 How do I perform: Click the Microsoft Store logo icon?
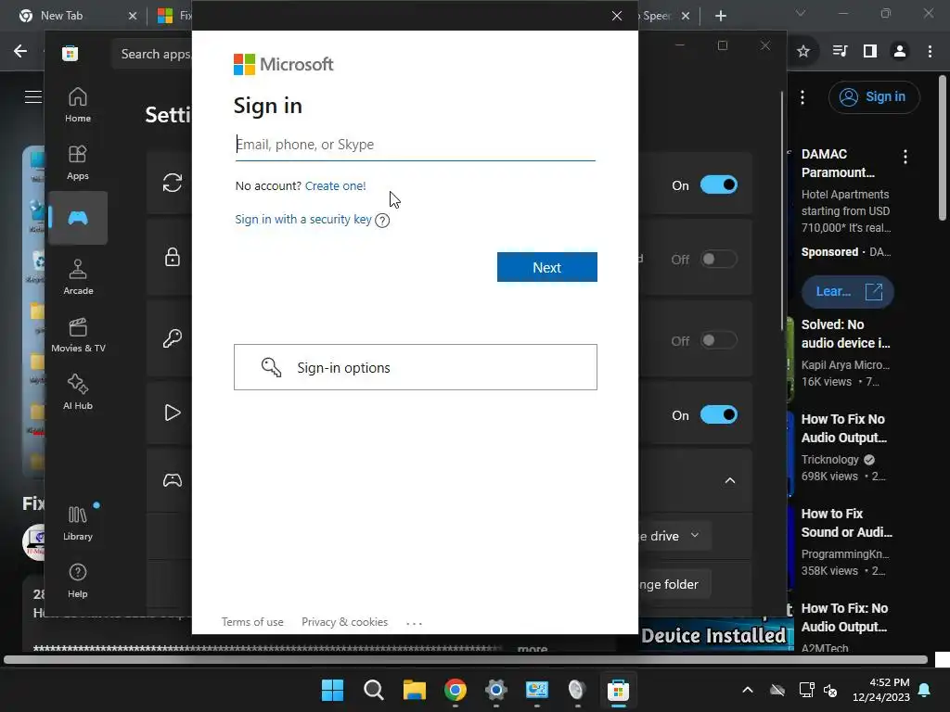click(71, 53)
